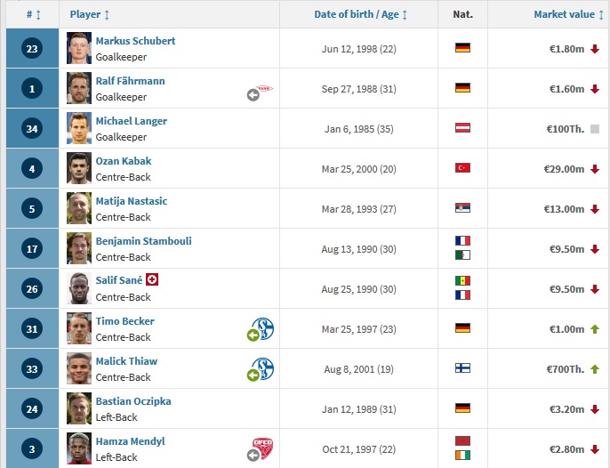Viewport: 610px width, 468px height.
Task: Click the club logo beside Ralf Fährmann
Action: (265, 89)
